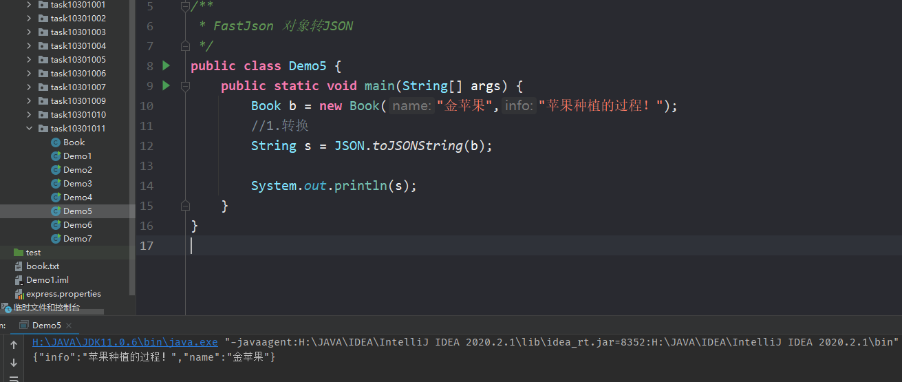The image size is (902, 382).
Task: Click the Demo7 runnable class icon
Action: click(56, 239)
